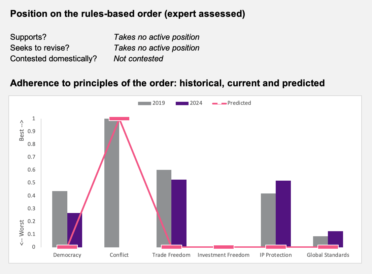Click the Global Standards axis label

point(328,255)
